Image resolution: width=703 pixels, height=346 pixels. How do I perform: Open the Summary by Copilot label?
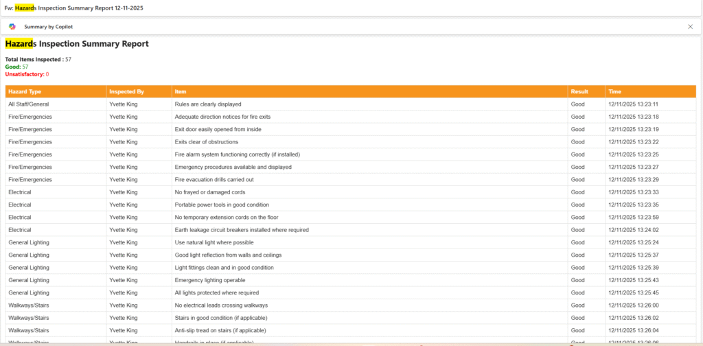(49, 27)
